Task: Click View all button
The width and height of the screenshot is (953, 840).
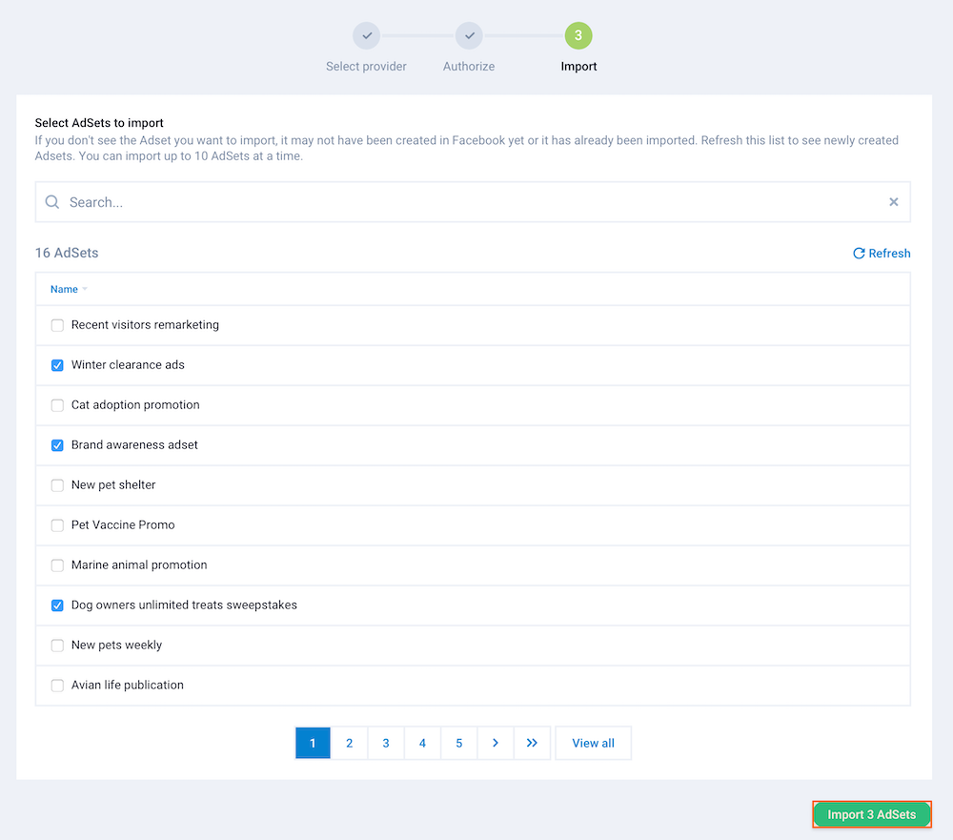Action: click(593, 743)
